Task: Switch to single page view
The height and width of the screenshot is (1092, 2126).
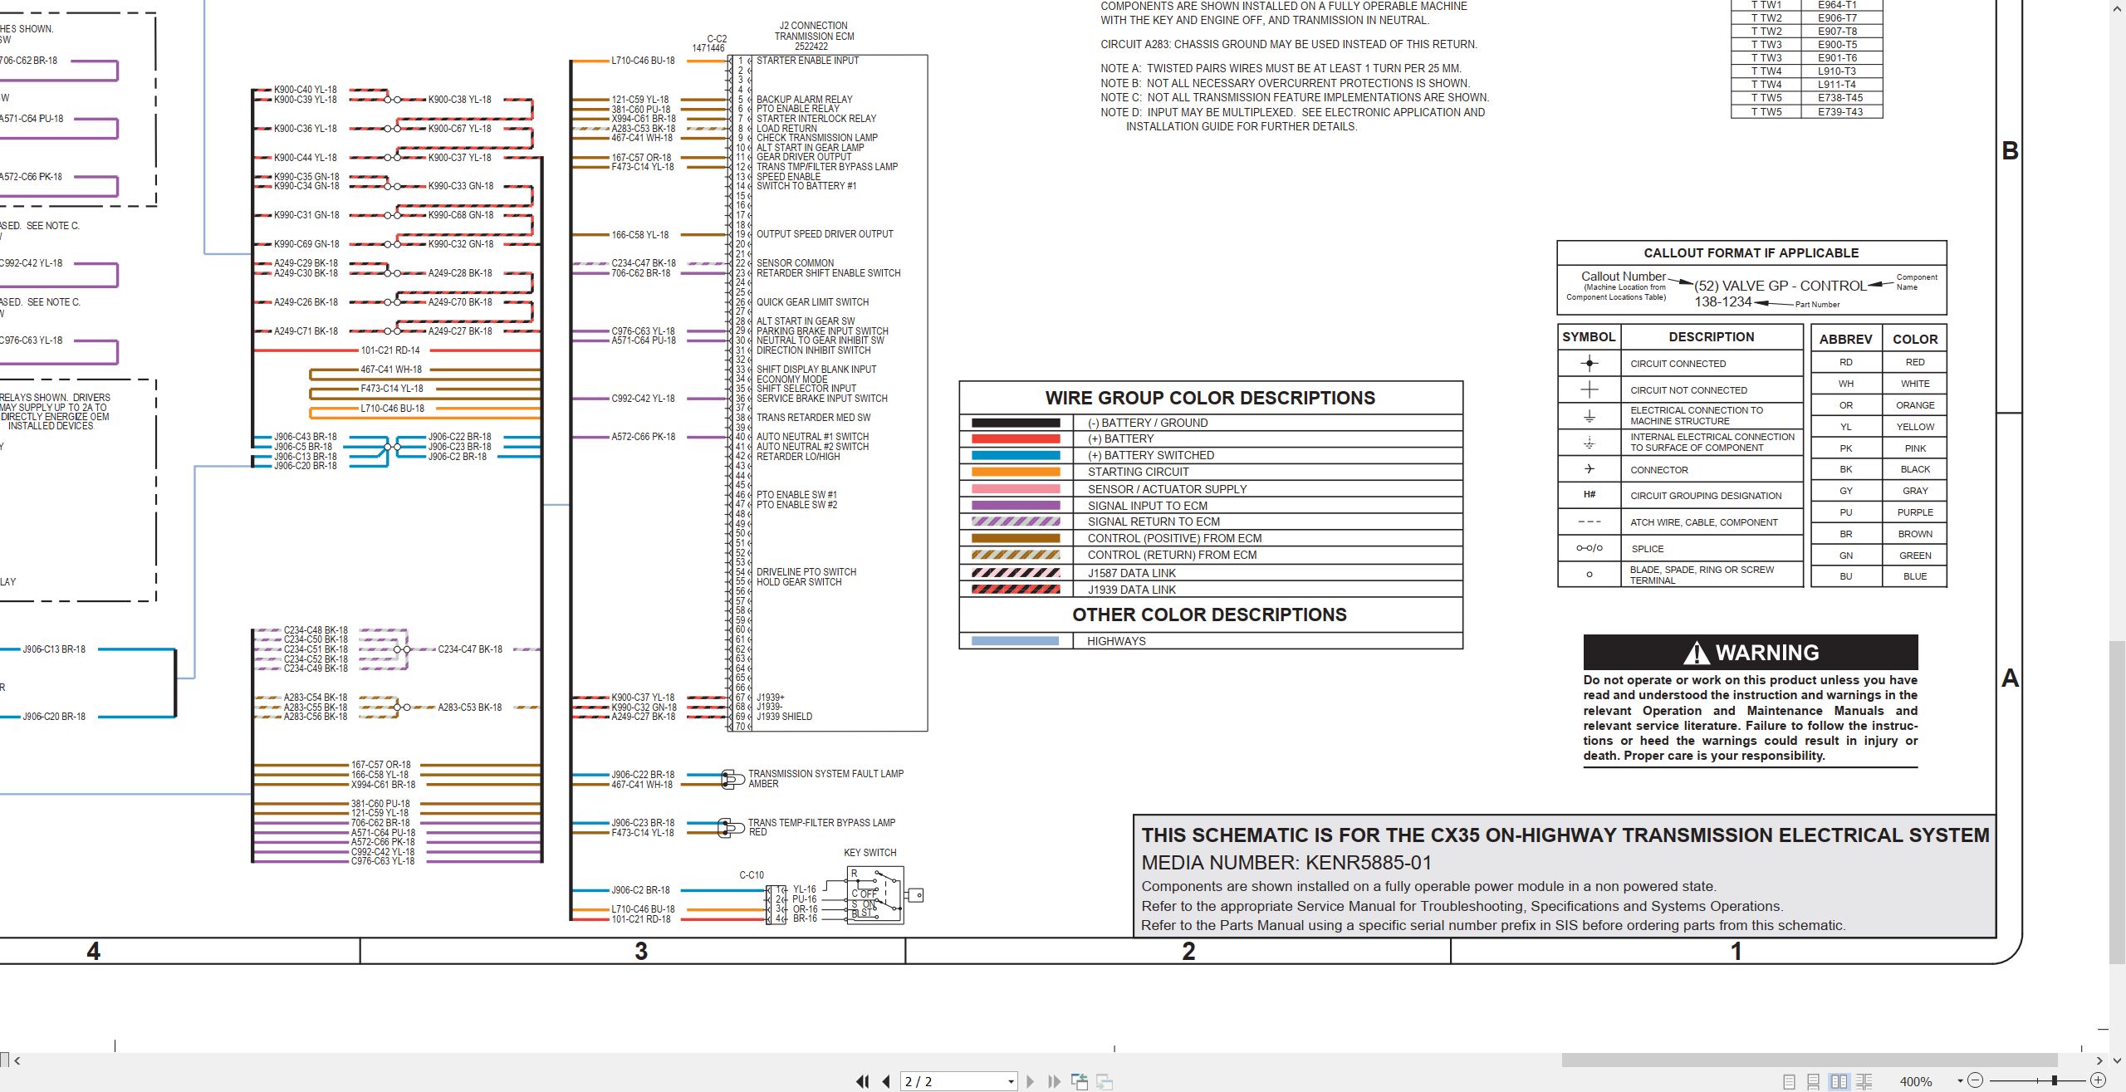Action: [x=1789, y=1081]
